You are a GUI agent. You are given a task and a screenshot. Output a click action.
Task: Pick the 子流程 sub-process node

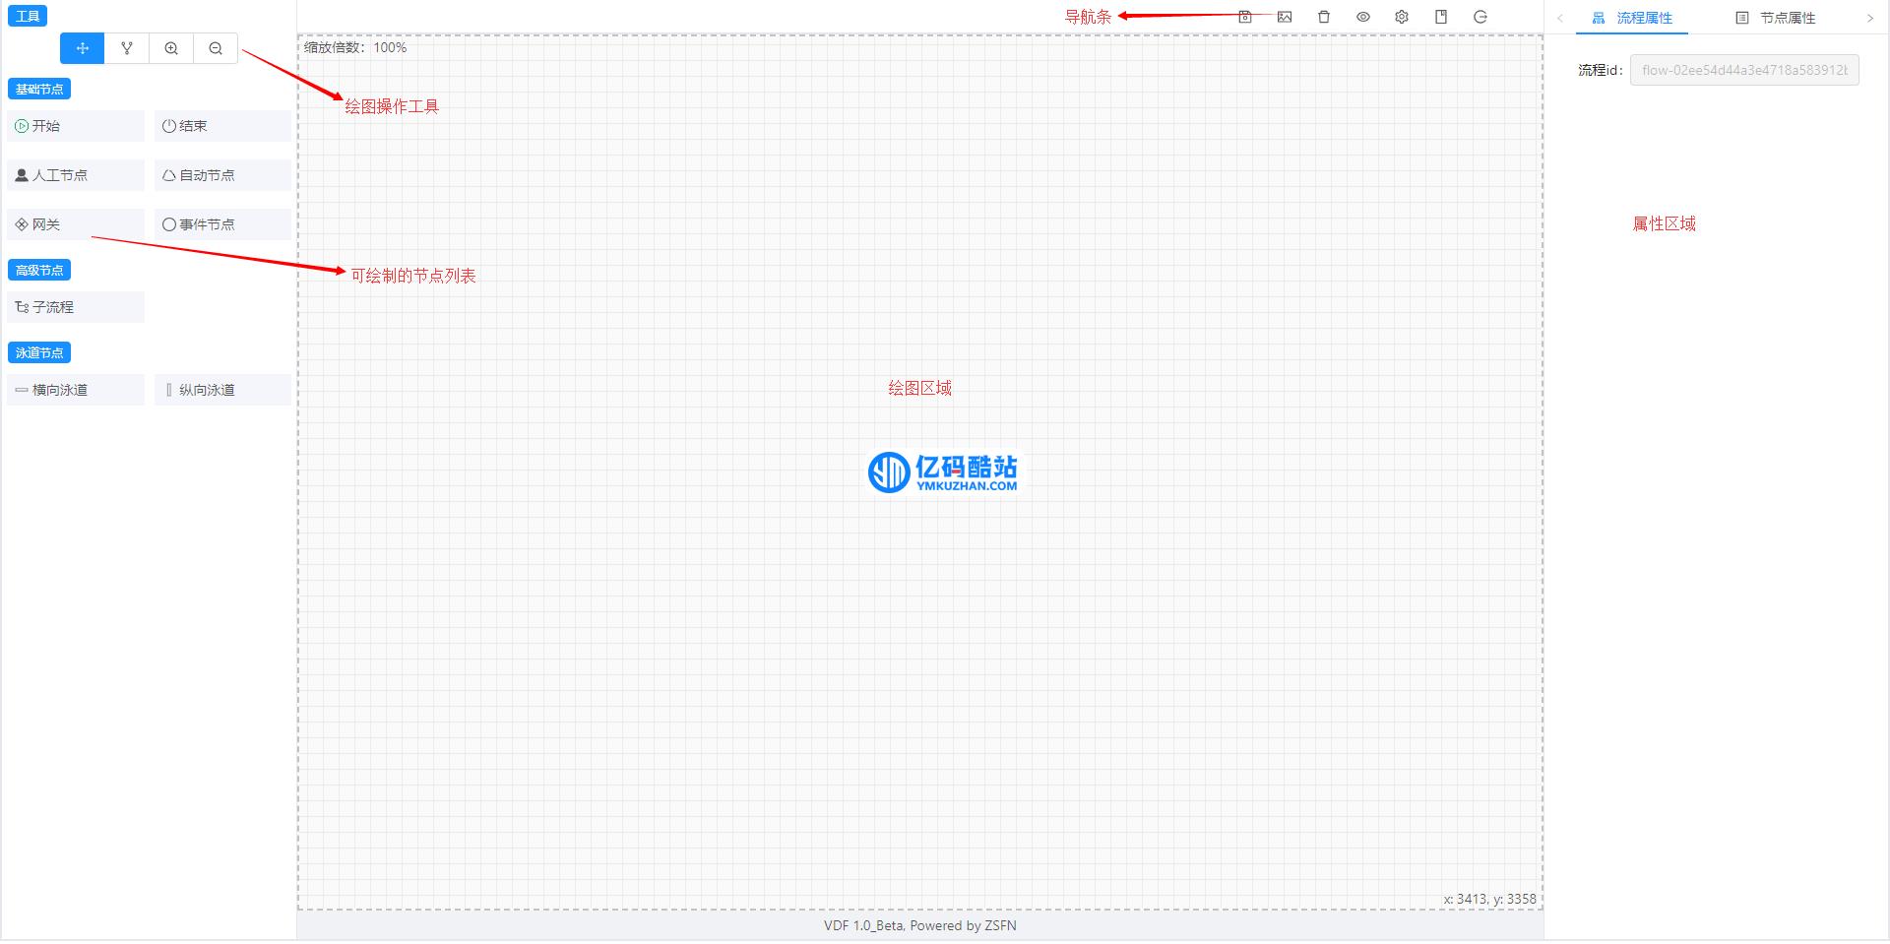point(76,307)
